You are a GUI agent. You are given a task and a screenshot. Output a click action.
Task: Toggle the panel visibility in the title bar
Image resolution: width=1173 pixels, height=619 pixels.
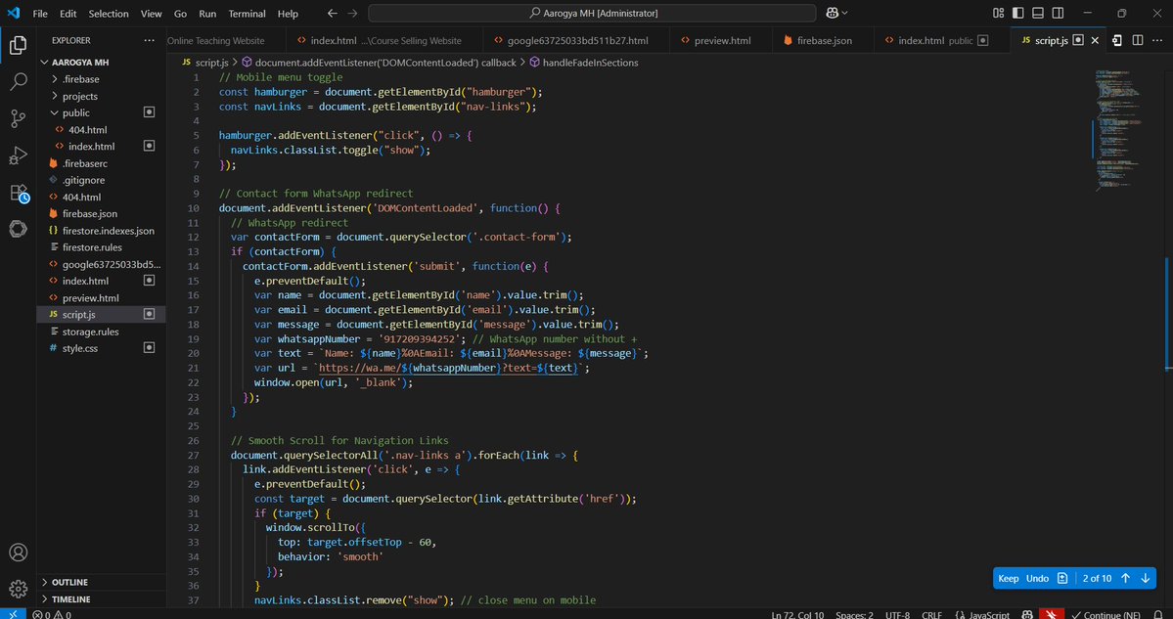[1037, 12]
